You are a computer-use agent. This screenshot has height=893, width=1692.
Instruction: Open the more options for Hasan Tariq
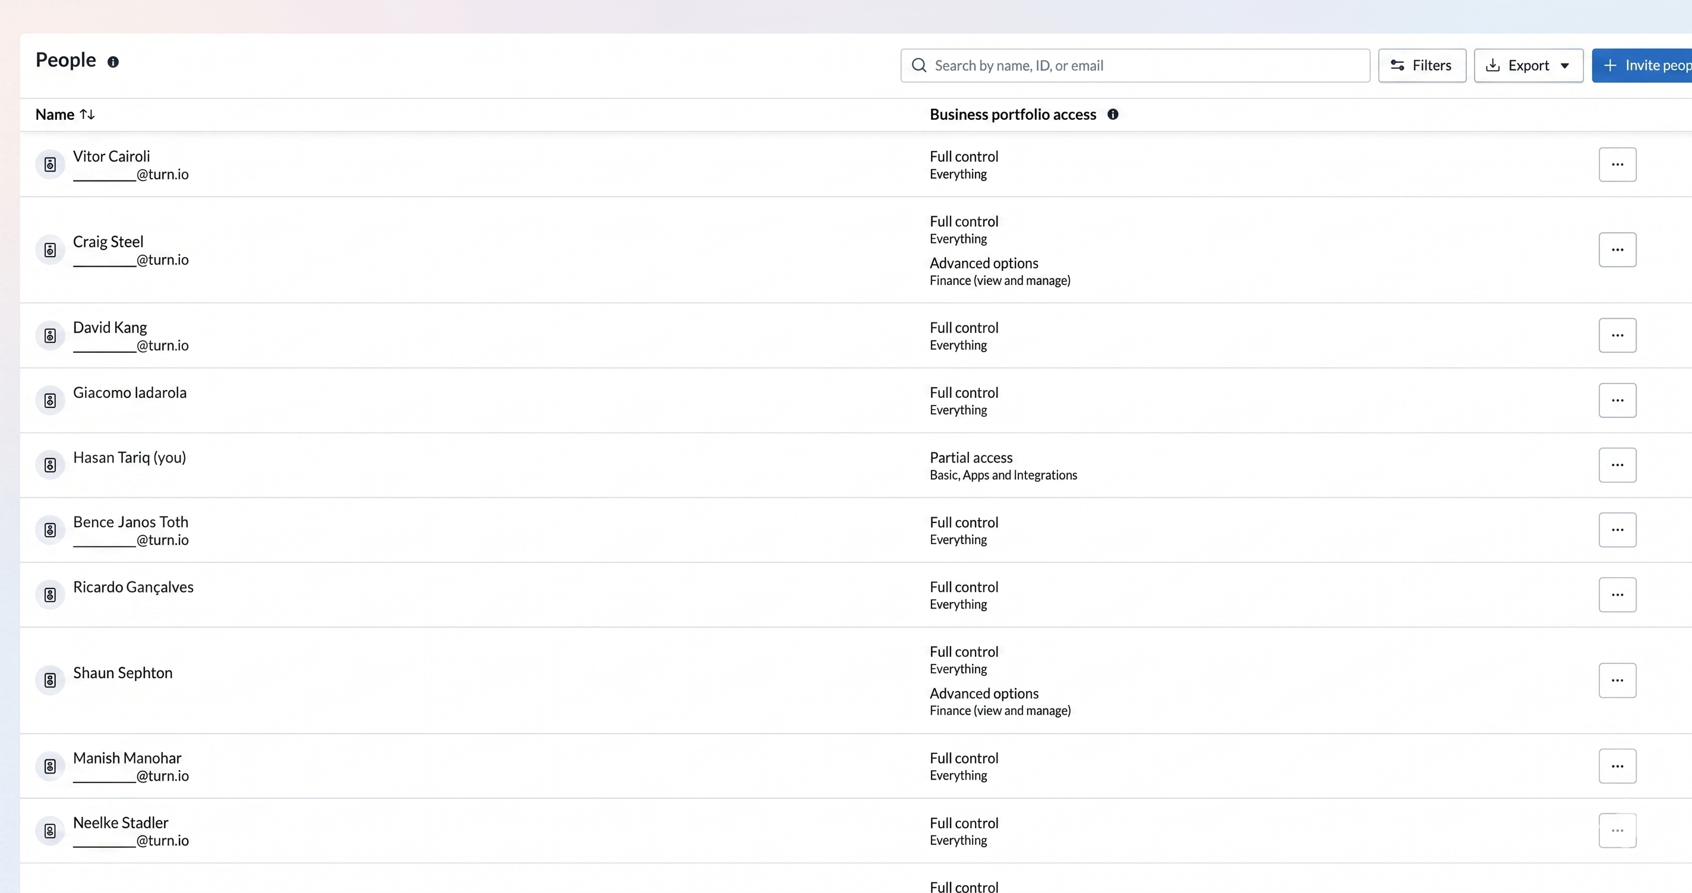click(1617, 465)
